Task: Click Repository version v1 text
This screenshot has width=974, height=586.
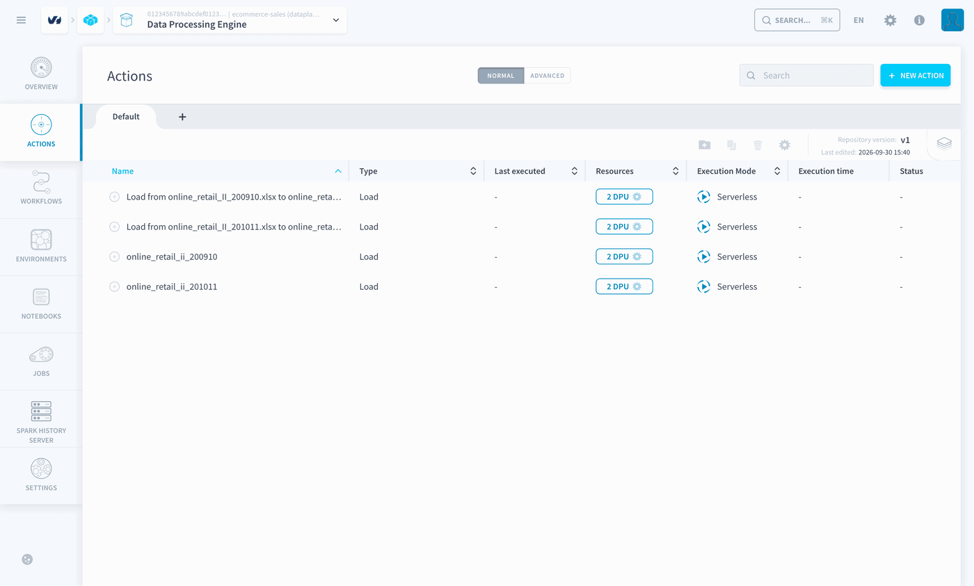Action: click(x=873, y=140)
